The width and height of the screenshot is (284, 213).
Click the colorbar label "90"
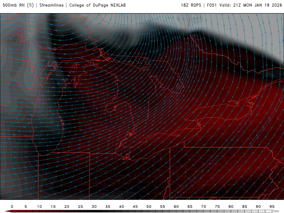click(258, 207)
